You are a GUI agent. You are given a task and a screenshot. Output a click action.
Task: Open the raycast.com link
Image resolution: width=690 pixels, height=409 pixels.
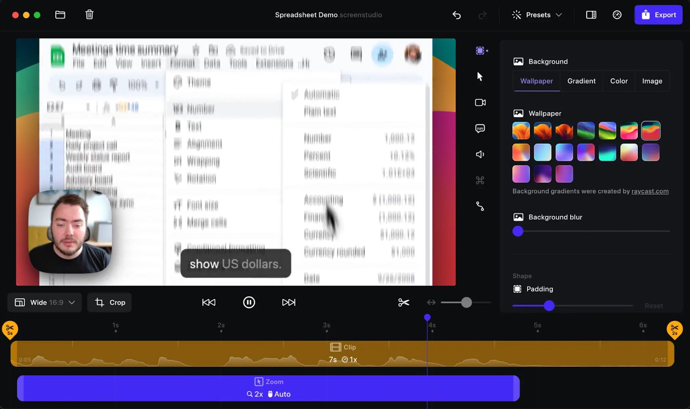point(650,191)
